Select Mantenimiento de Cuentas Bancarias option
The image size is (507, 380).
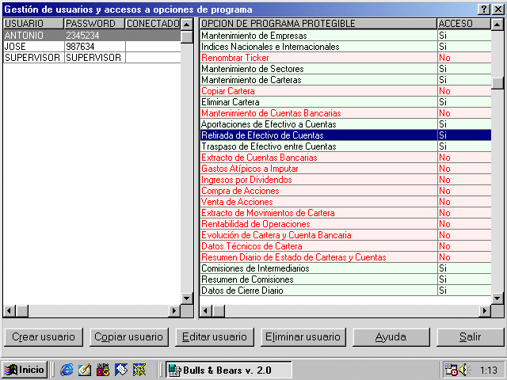(x=345, y=113)
